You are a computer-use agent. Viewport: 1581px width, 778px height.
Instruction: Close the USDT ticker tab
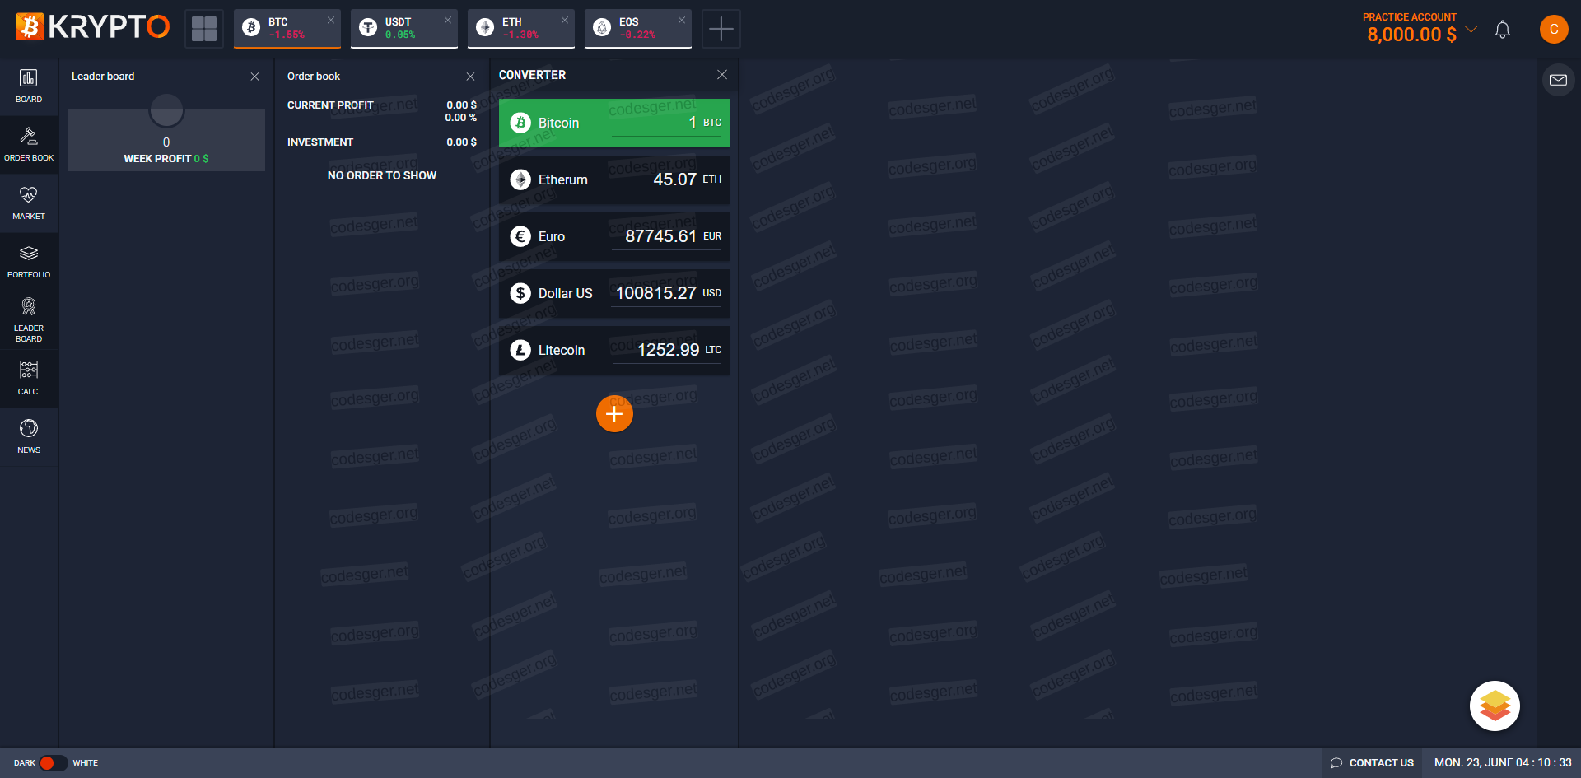pos(448,20)
